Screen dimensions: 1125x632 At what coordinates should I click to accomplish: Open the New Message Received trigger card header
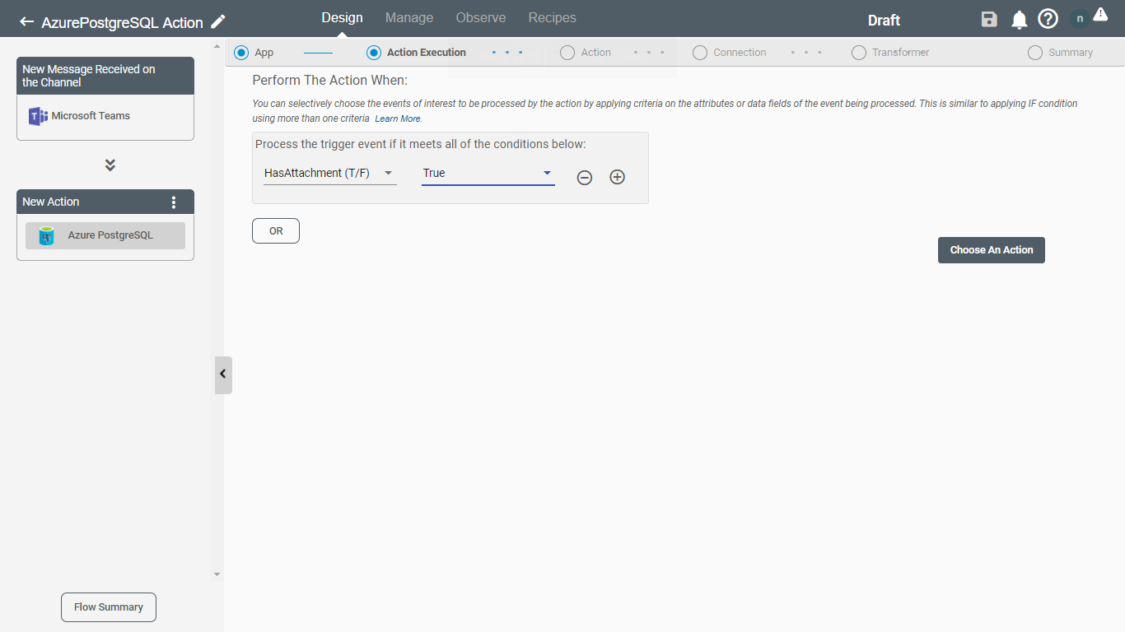coord(105,76)
